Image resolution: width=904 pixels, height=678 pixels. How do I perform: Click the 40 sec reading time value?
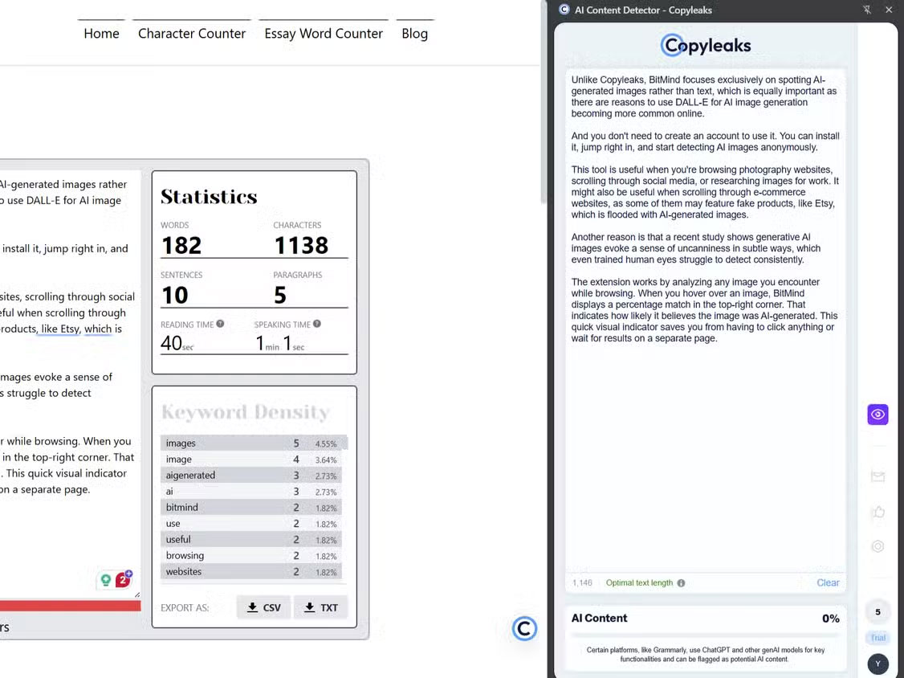(x=177, y=344)
